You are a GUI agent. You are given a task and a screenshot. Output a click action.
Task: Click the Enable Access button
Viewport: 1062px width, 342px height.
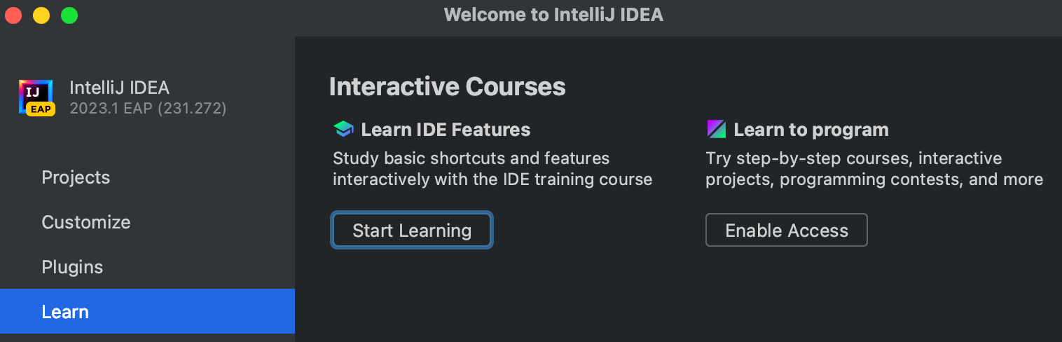pos(786,231)
